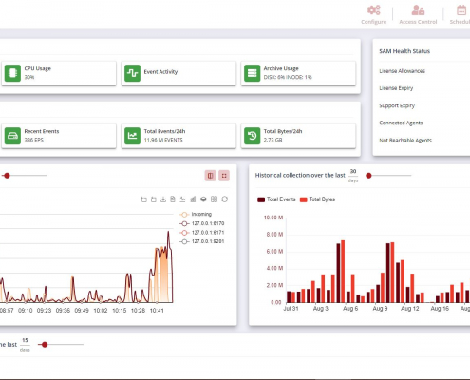Download the line chart as image
Image resolution: width=470 pixels, height=380 pixels.
163,199
